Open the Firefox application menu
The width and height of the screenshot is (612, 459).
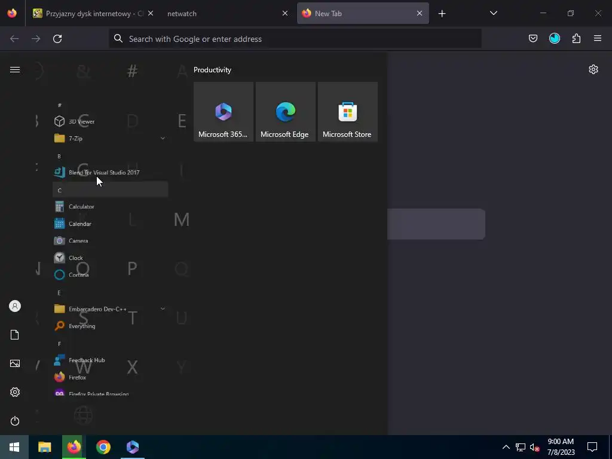tap(598, 38)
